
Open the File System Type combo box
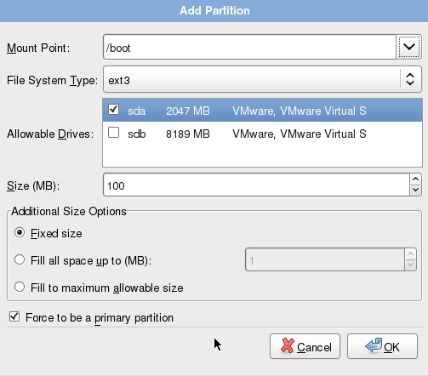coord(262,80)
